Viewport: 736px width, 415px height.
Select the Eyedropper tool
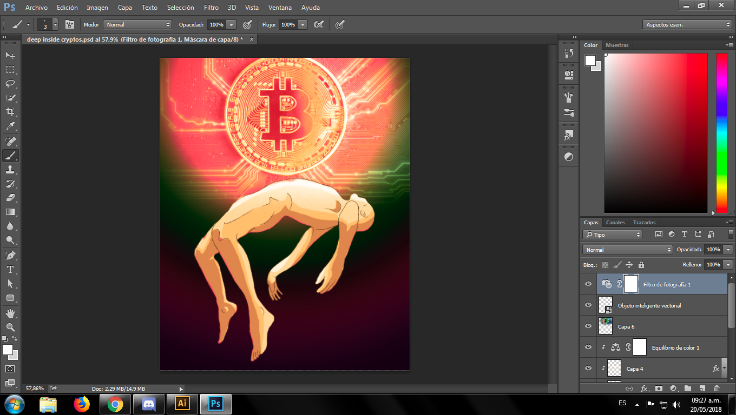click(10, 126)
